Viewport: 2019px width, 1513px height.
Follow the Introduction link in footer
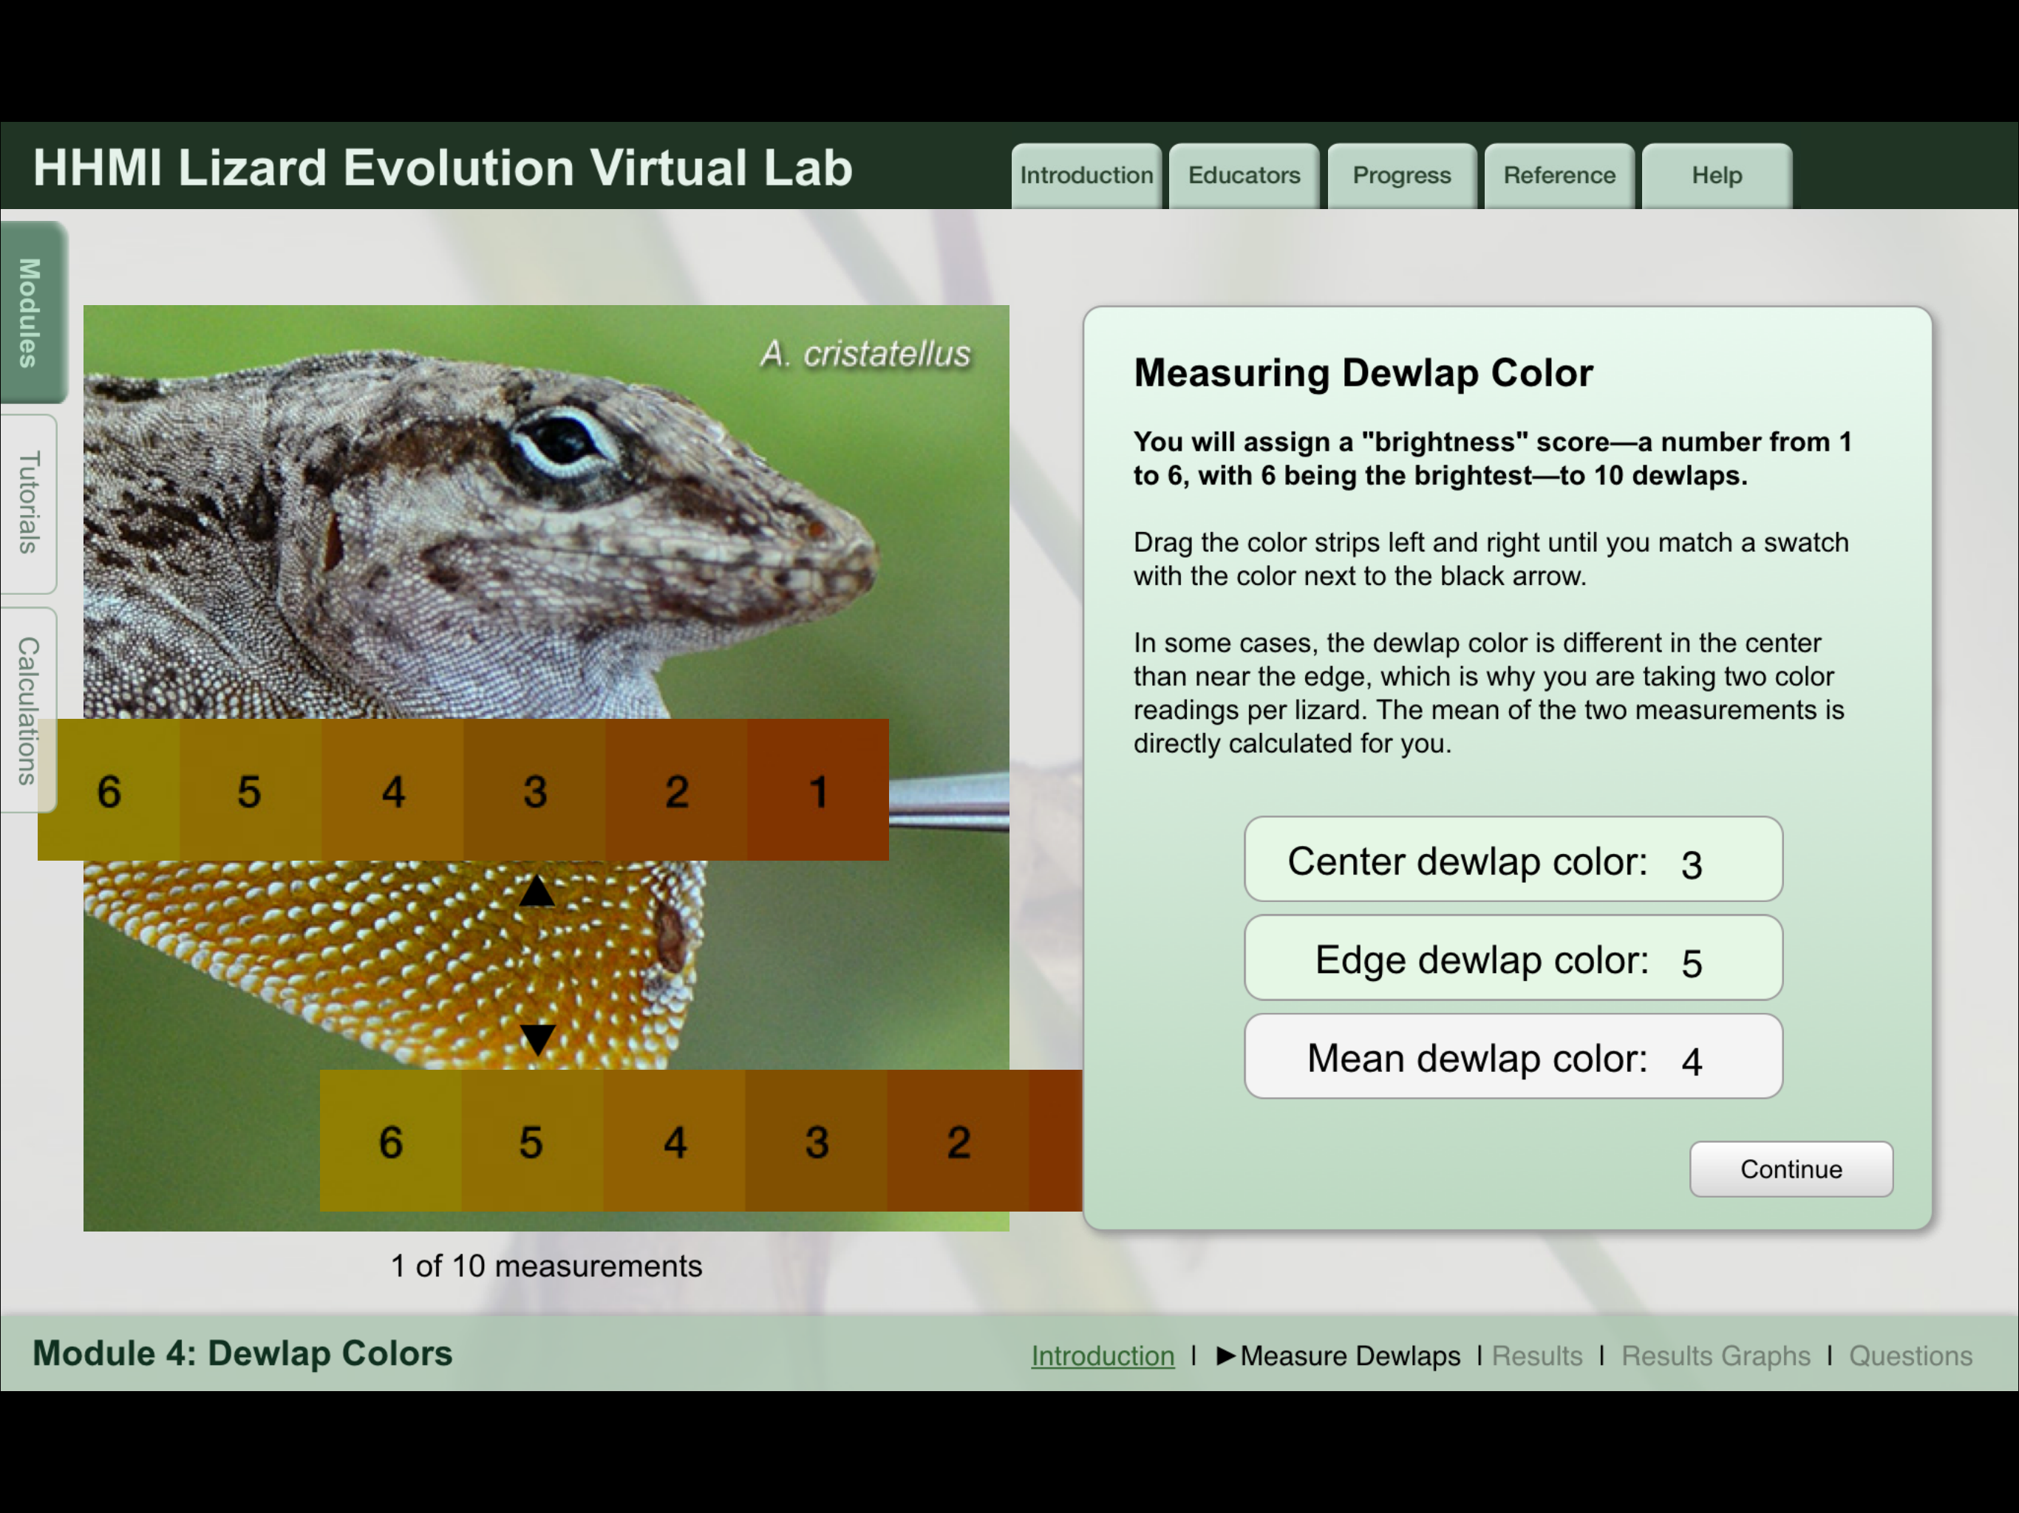tap(1102, 1355)
